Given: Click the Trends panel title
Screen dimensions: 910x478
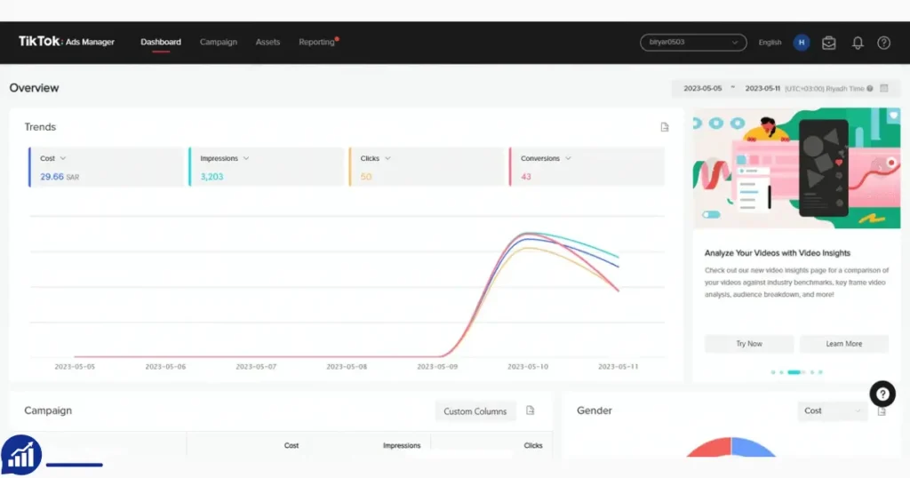Looking at the screenshot, I should coord(40,127).
